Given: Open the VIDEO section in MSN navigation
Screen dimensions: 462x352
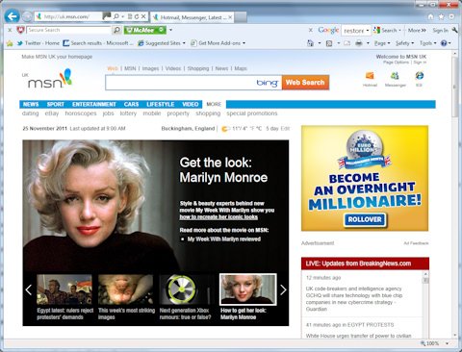Looking at the screenshot, I should pos(191,105).
